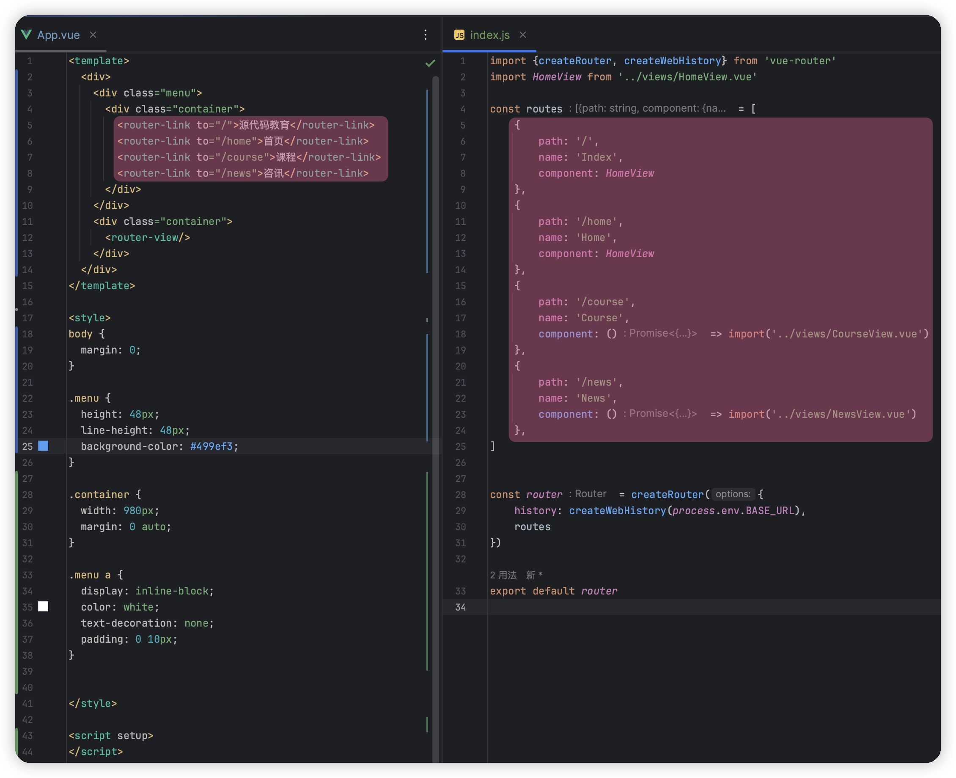Close the index.js editor tab
The width and height of the screenshot is (956, 778).
pos(522,35)
